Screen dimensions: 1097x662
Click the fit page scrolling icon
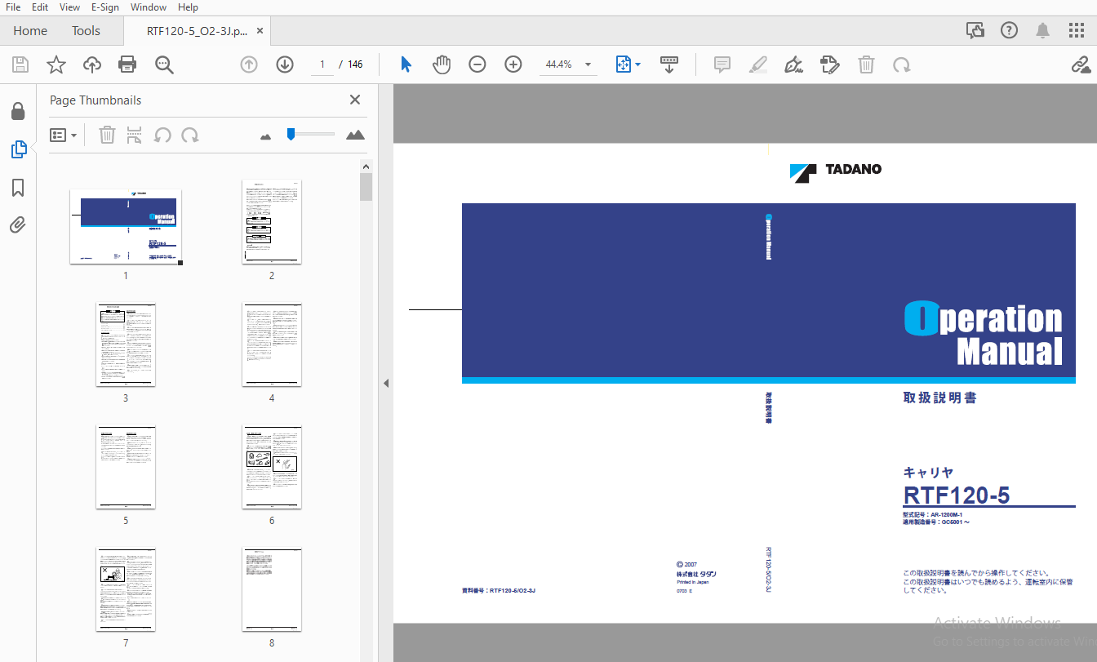point(624,64)
